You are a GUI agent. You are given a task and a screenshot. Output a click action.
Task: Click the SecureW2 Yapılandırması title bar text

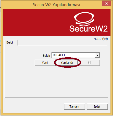[56, 5]
